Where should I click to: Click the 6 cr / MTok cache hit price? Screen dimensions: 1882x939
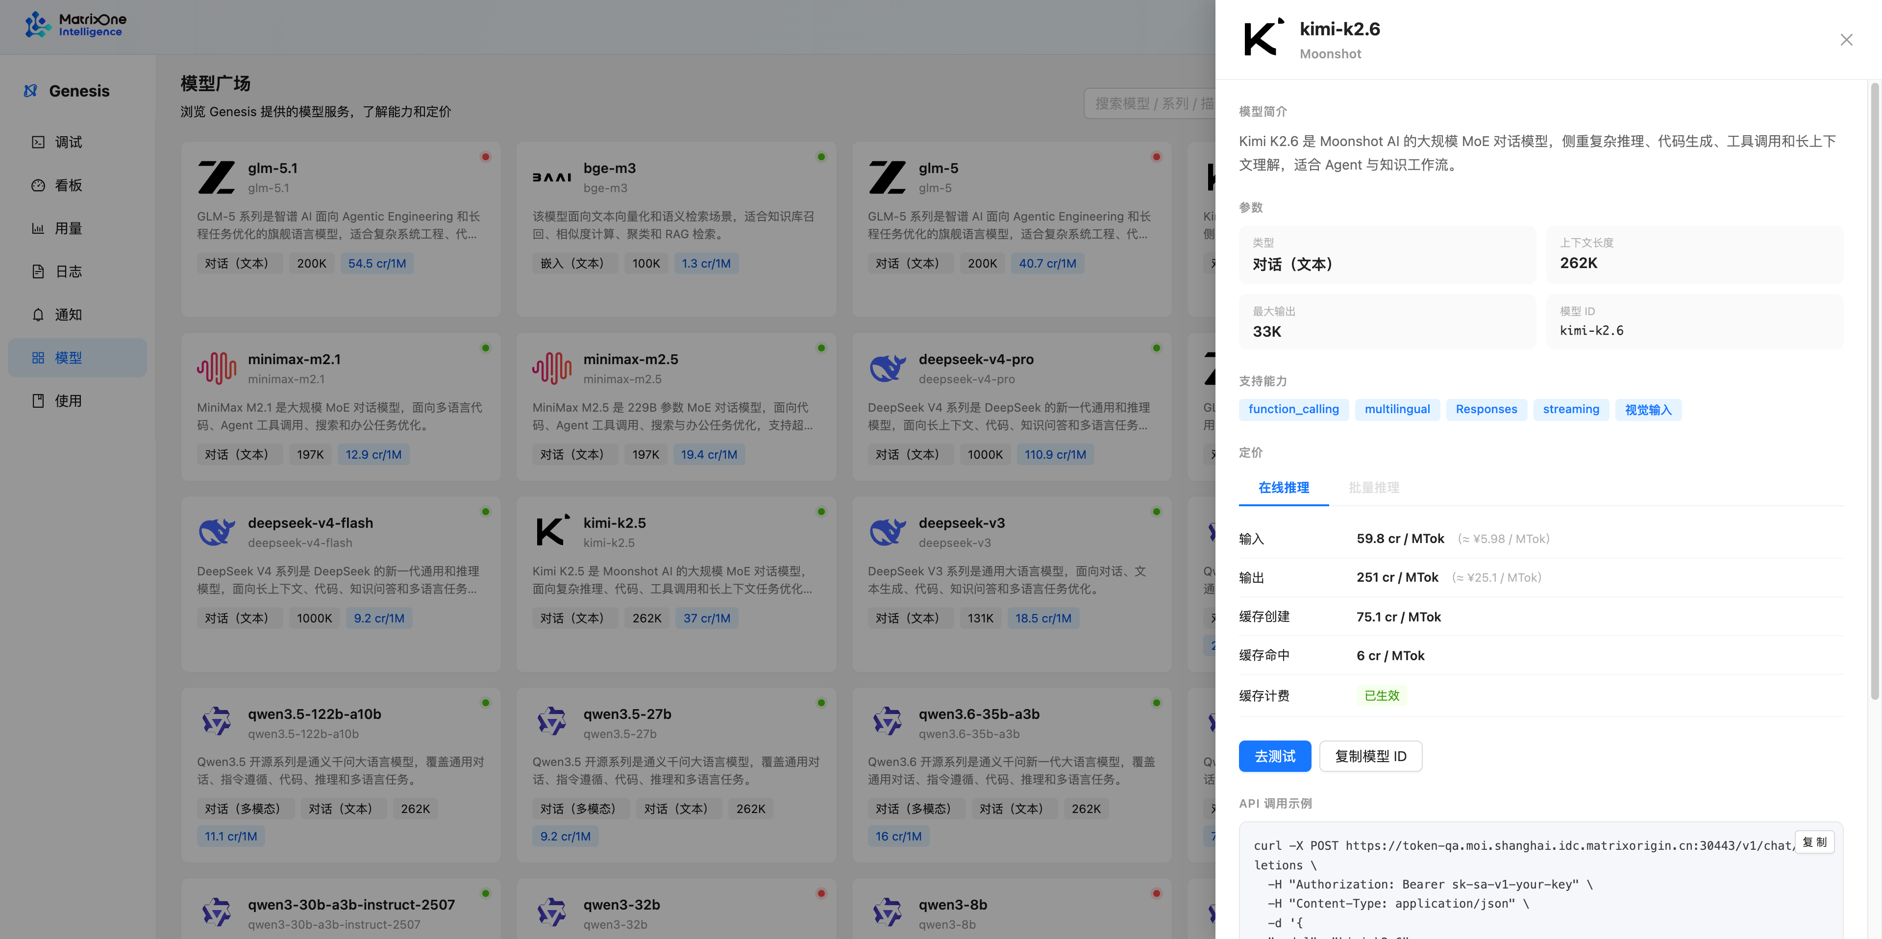(1390, 655)
